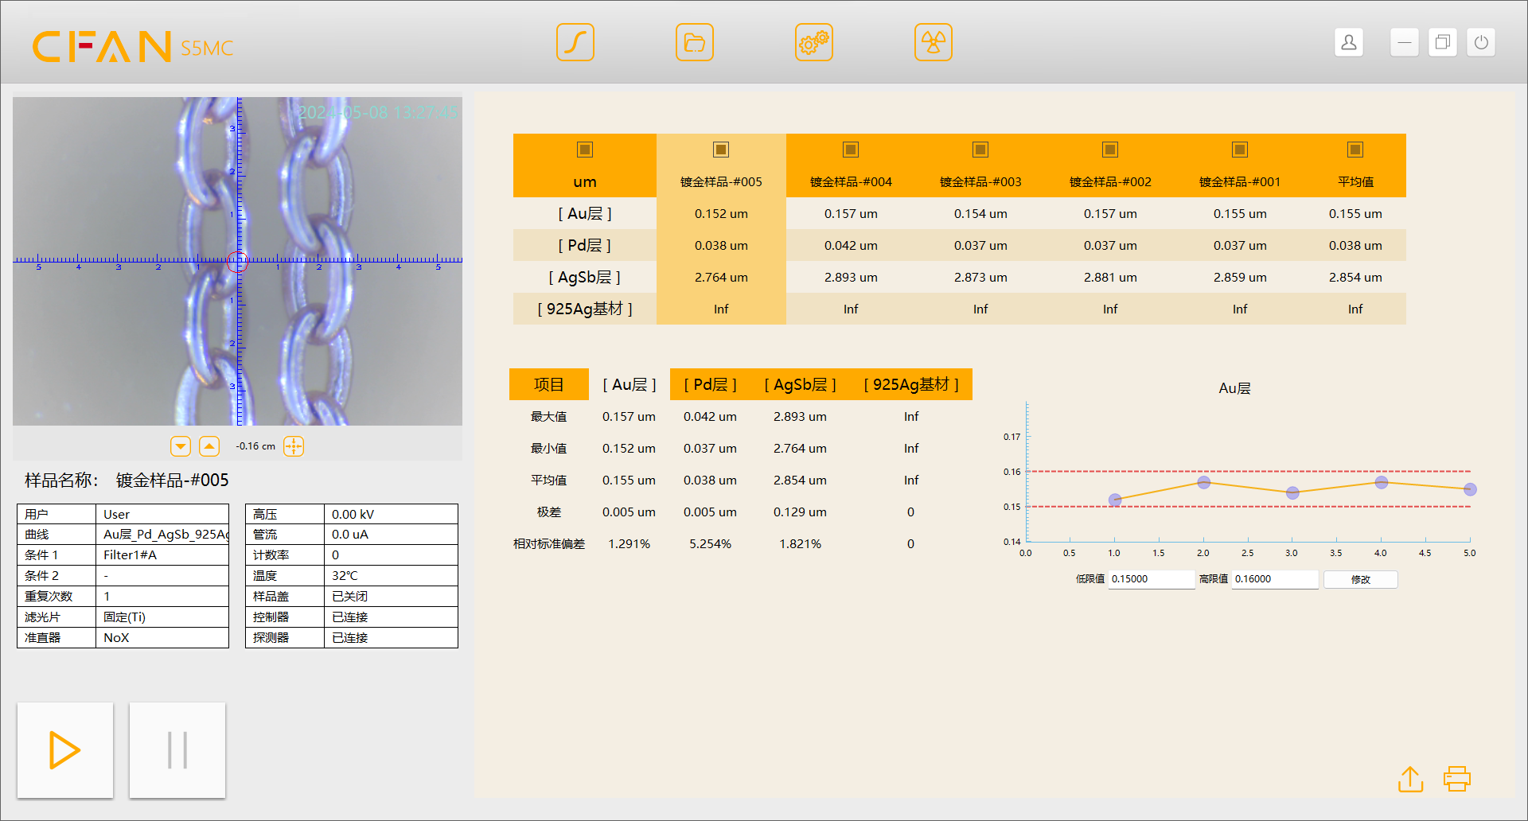The width and height of the screenshot is (1528, 821).
Task: Select the [ Pd层 ] statistics tab
Action: pos(711,385)
